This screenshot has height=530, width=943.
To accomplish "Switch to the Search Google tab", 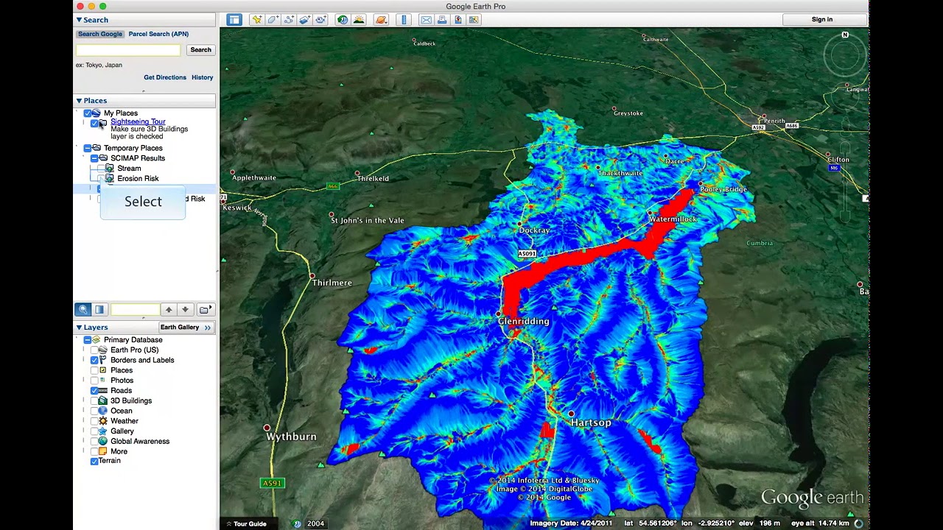I will pyautogui.click(x=100, y=34).
